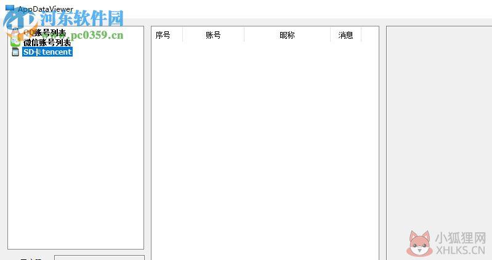Select the SD卡tencent tree entry
492x260 pixels.
47,52
